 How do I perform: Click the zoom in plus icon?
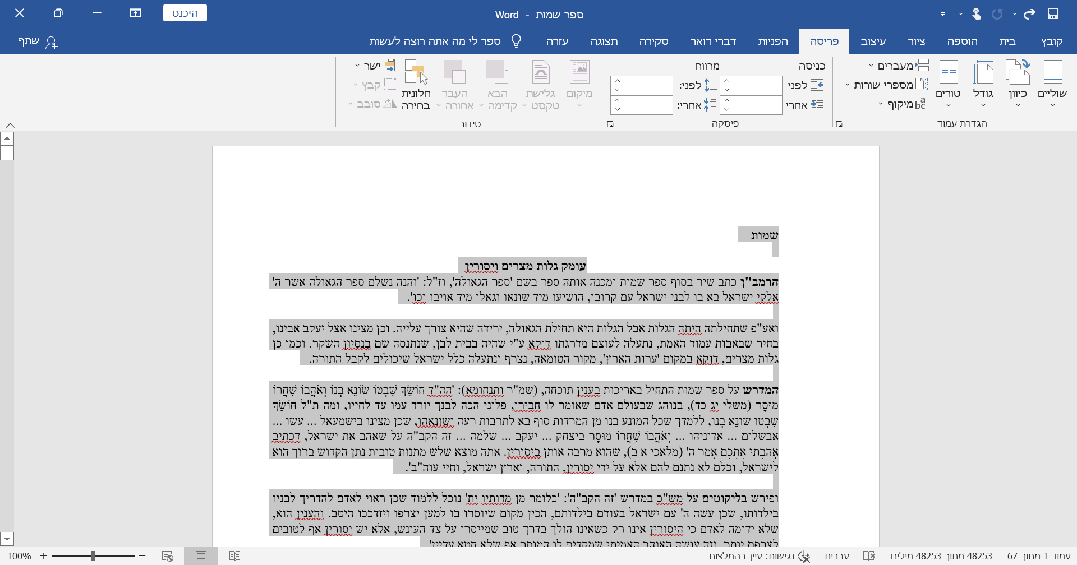pyautogui.click(x=43, y=556)
